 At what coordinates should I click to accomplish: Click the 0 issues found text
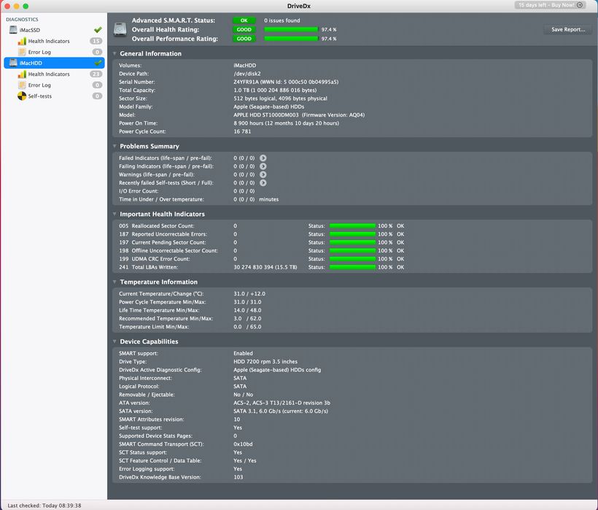[281, 20]
